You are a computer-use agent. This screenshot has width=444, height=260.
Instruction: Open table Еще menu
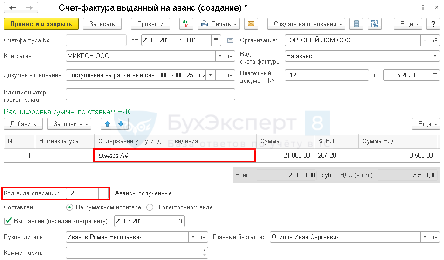coord(426,124)
